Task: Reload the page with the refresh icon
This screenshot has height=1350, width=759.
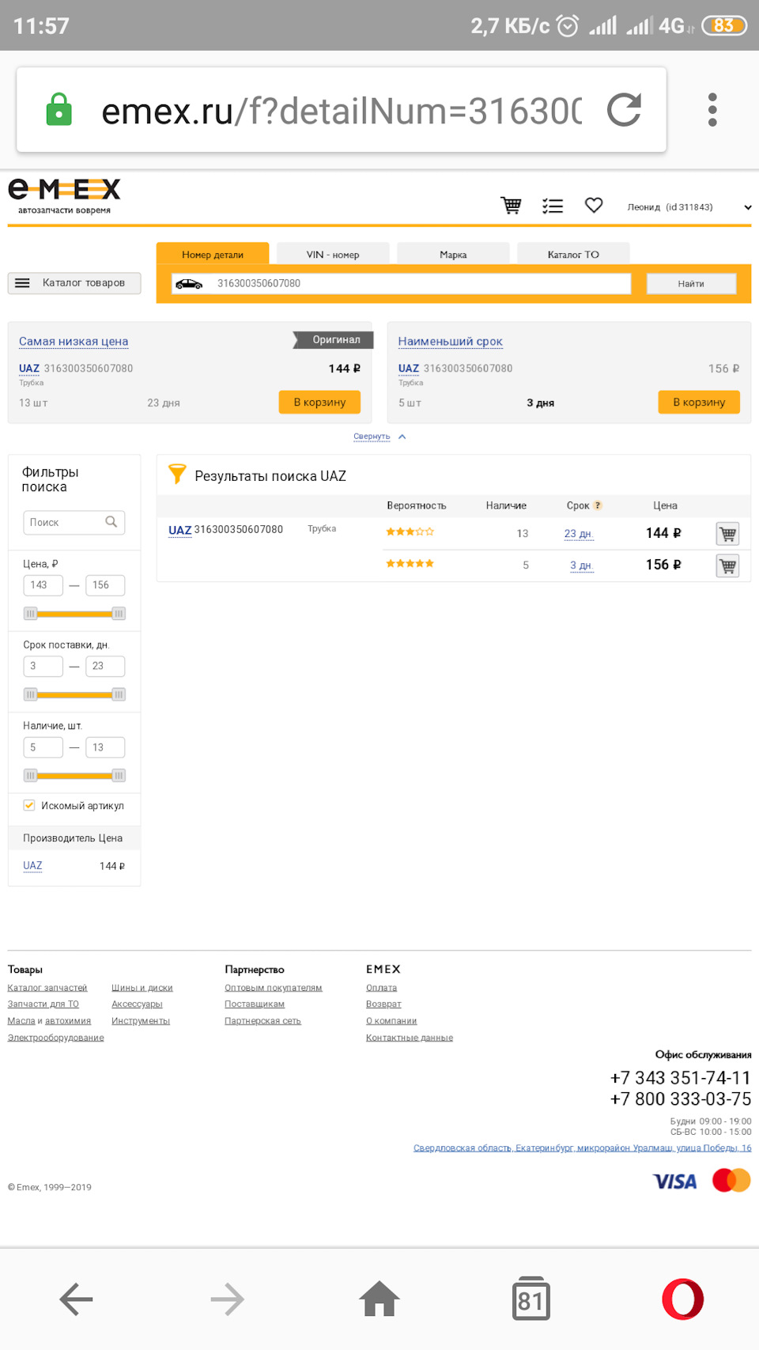Action: tap(624, 110)
